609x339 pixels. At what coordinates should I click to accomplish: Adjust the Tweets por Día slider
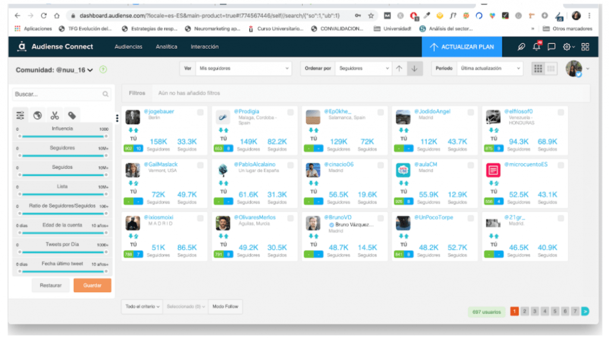point(62,252)
